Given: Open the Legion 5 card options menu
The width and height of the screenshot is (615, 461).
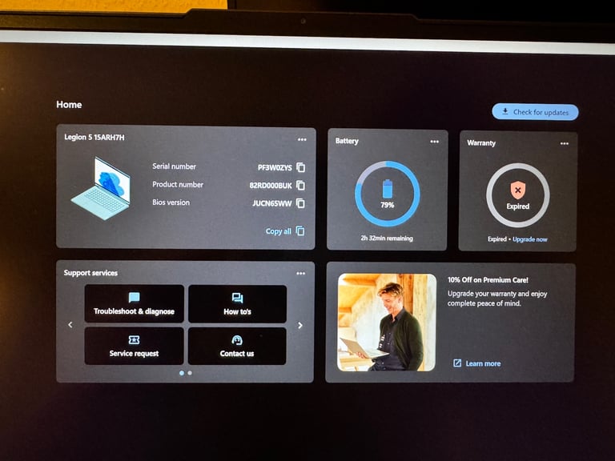Looking at the screenshot, I should tap(302, 139).
